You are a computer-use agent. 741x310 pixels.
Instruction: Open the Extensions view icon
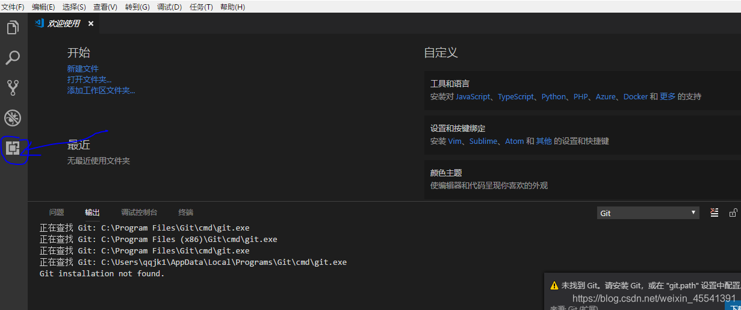13,147
